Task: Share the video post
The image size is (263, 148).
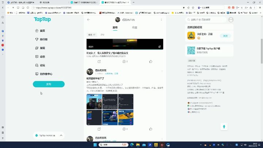Action: [x=99, y=62]
